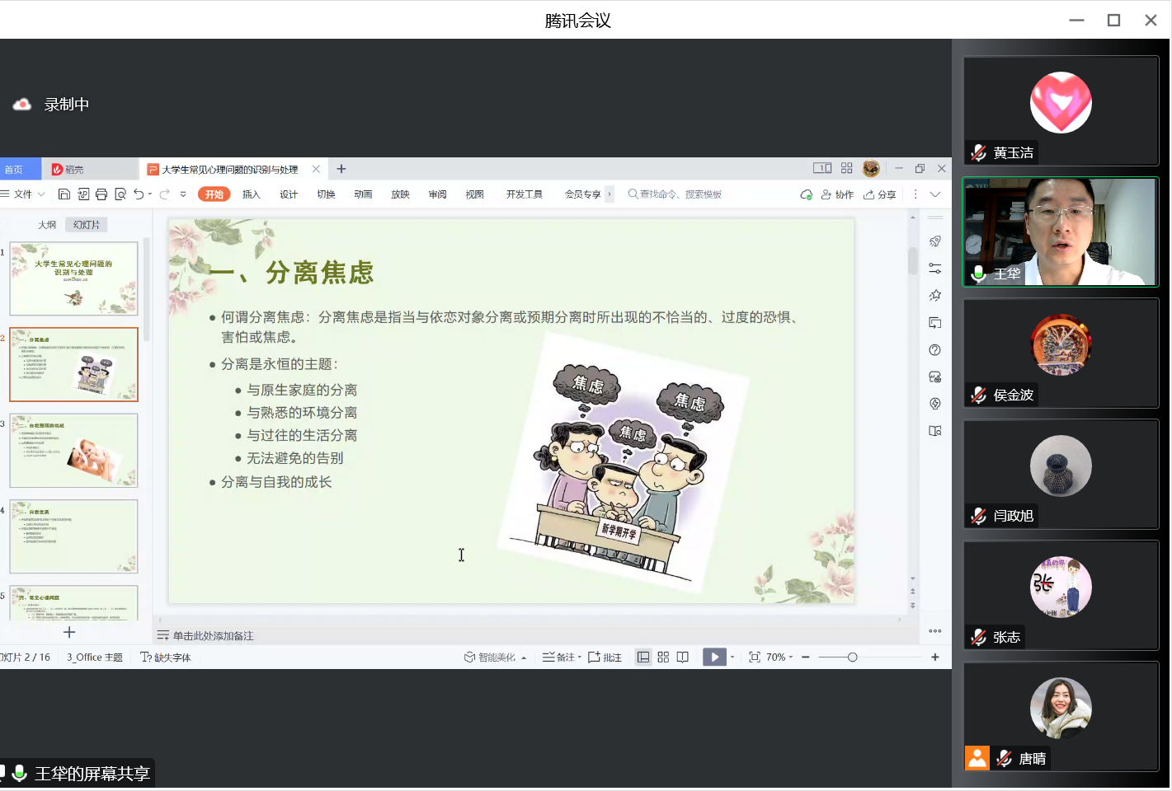Viewport: 1172px width, 791px height.
Task: Click the fit slide to window icon
Action: (x=755, y=657)
